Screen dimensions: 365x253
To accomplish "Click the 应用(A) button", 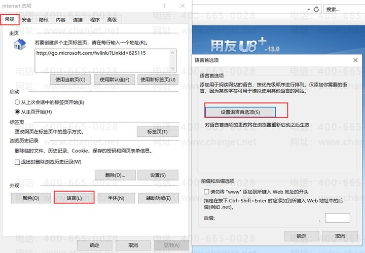I will pyautogui.click(x=171, y=245).
